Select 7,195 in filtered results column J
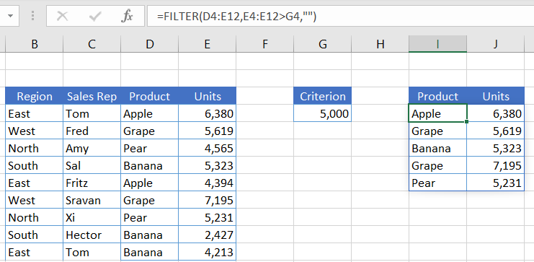The image size is (534, 262). click(x=496, y=165)
